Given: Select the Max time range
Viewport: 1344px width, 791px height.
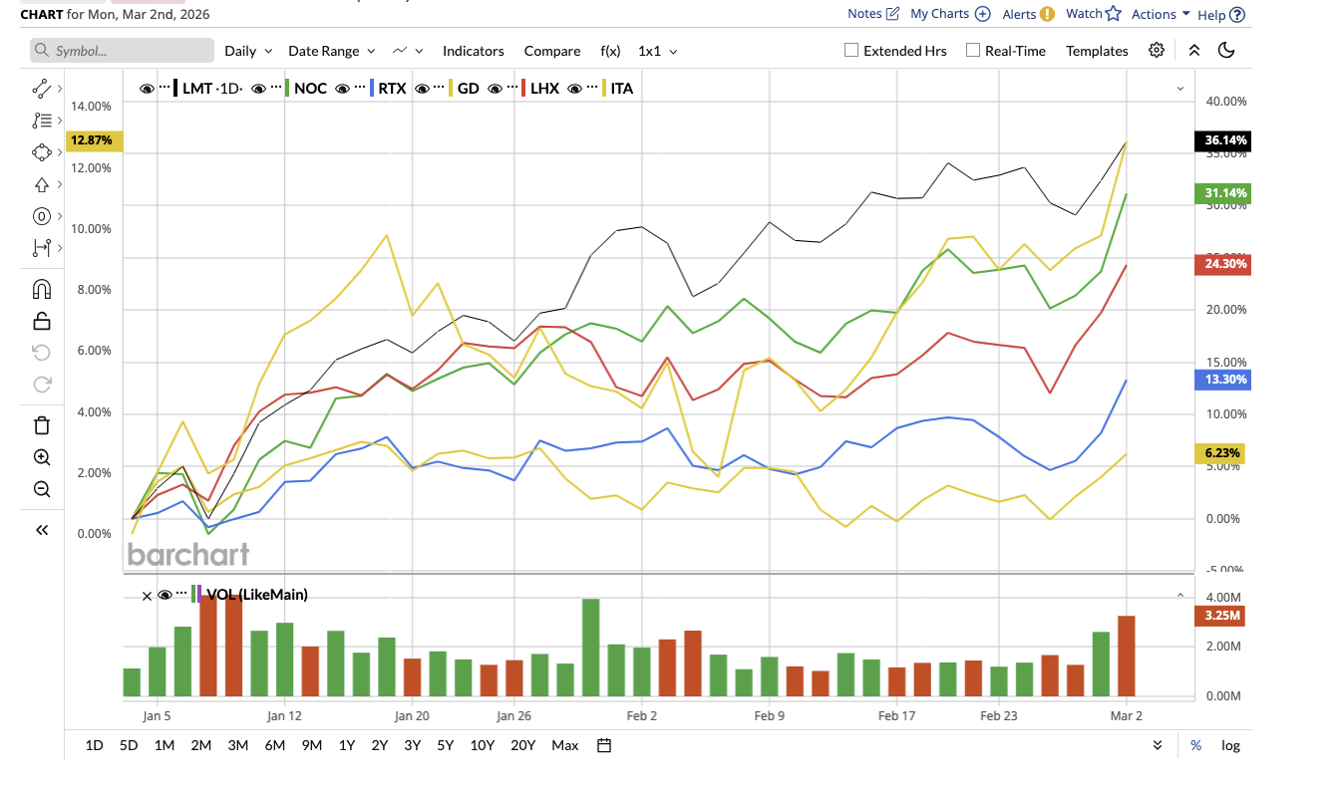Looking at the screenshot, I should coord(564,744).
